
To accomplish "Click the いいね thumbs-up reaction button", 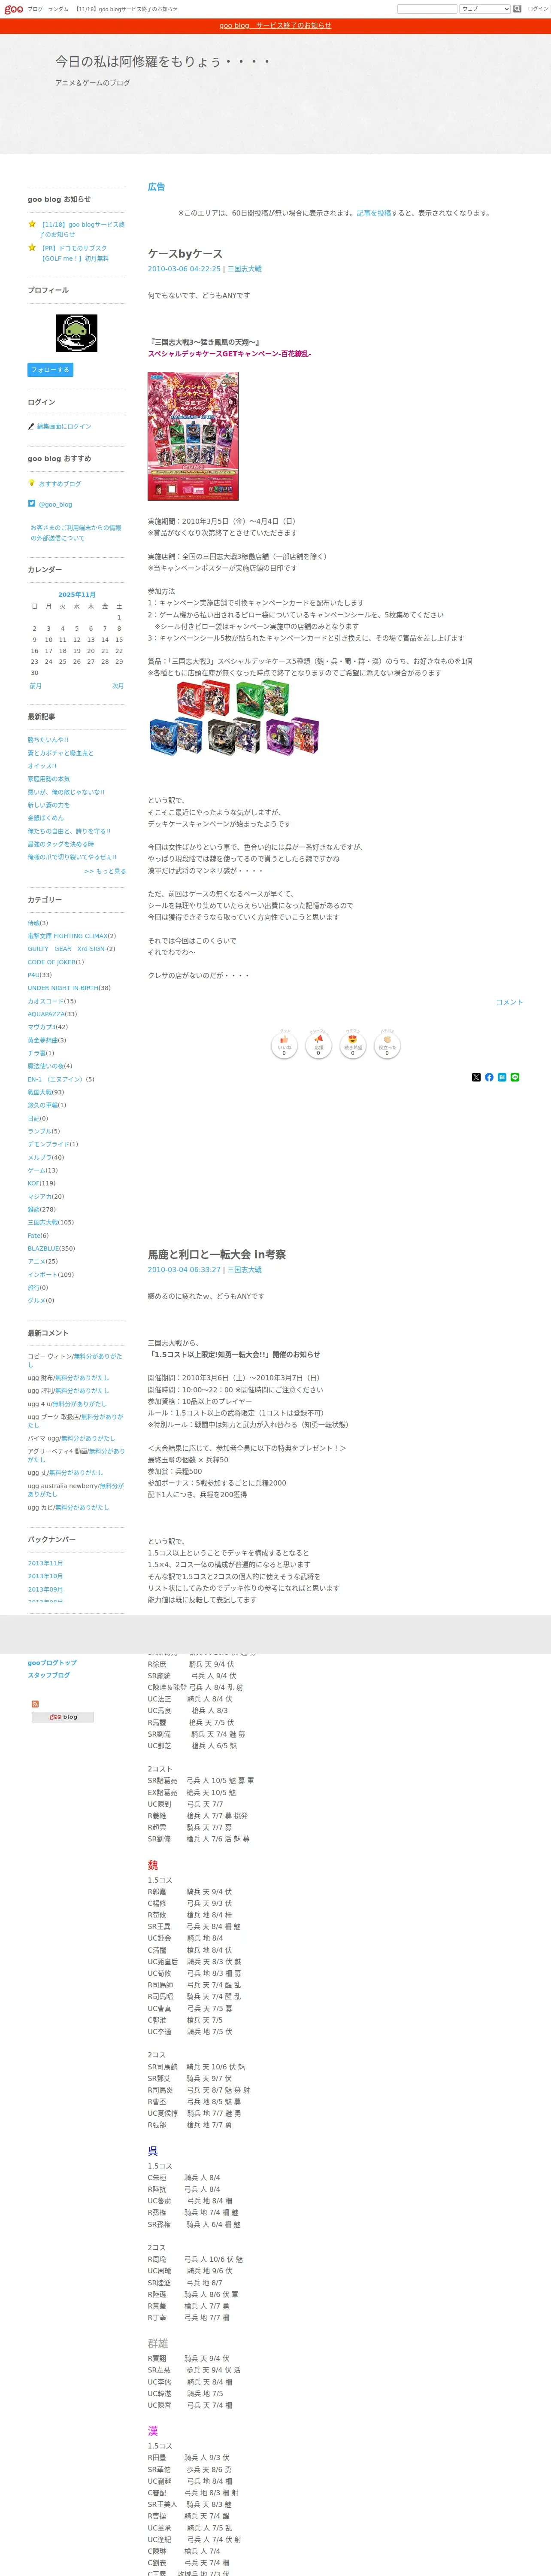I will pos(284,1046).
